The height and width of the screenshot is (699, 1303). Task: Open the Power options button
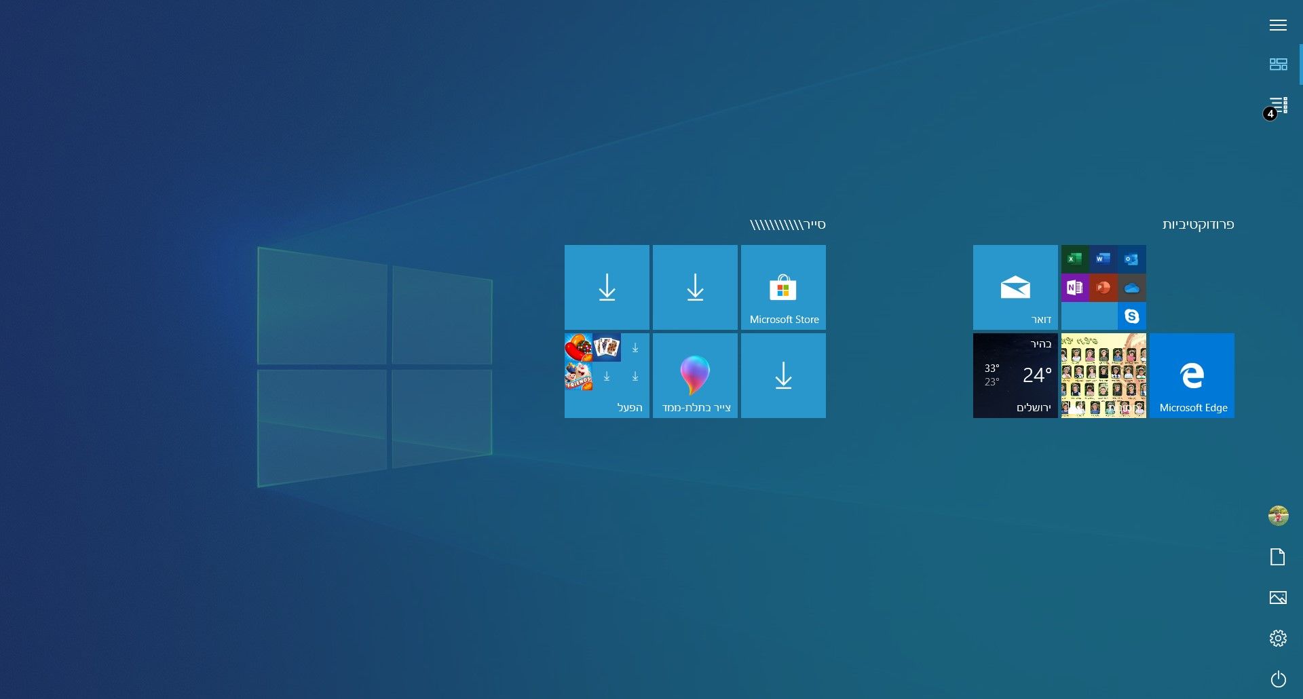click(x=1278, y=679)
